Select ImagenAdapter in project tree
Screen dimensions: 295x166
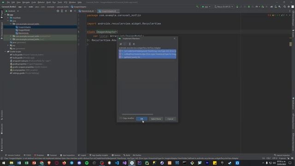point(24,27)
